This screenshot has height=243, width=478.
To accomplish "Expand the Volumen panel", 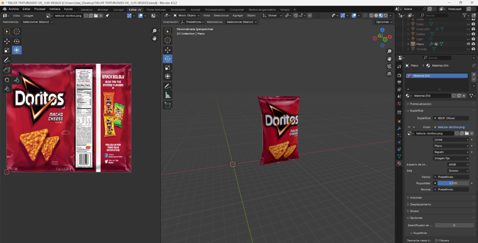I will pyautogui.click(x=441, y=198).
